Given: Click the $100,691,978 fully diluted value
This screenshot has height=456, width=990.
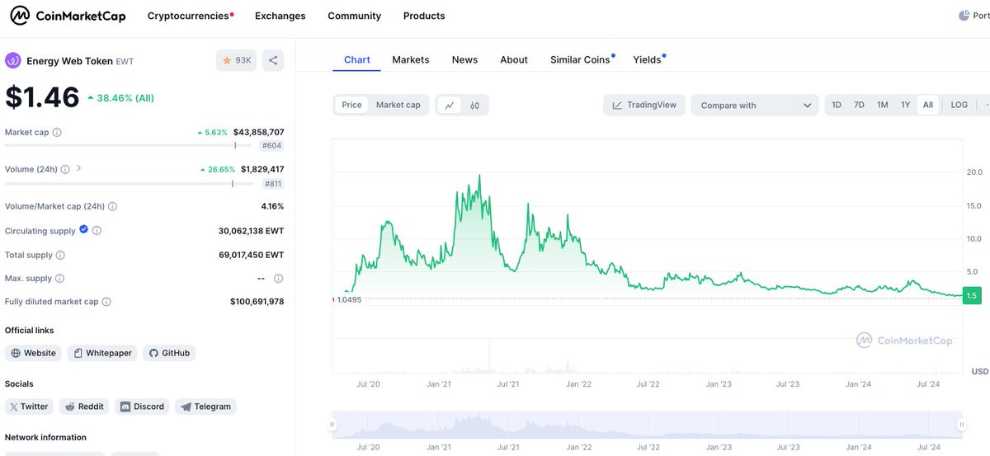Looking at the screenshot, I should pyautogui.click(x=257, y=302).
